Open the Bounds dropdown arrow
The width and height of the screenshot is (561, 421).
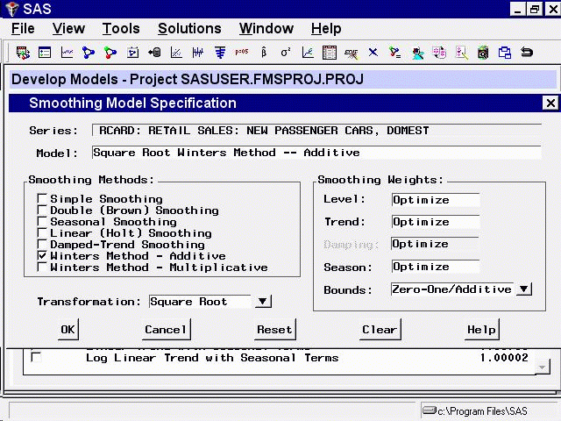[524, 289]
